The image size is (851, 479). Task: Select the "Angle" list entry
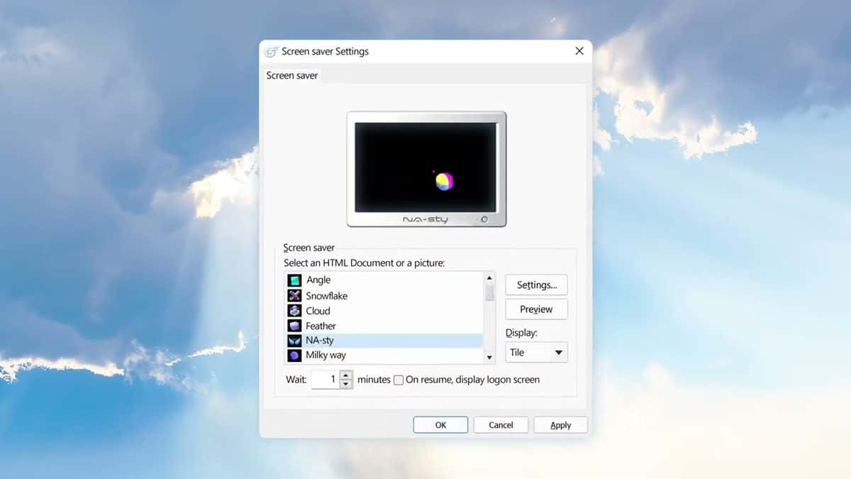coord(383,280)
